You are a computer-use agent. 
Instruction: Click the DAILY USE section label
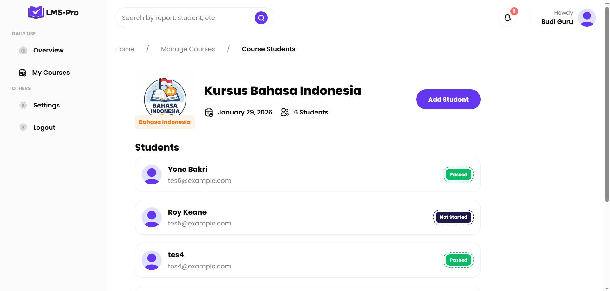point(24,34)
